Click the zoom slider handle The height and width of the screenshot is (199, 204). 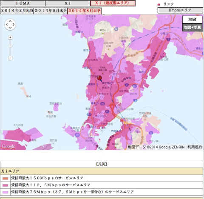(10, 46)
